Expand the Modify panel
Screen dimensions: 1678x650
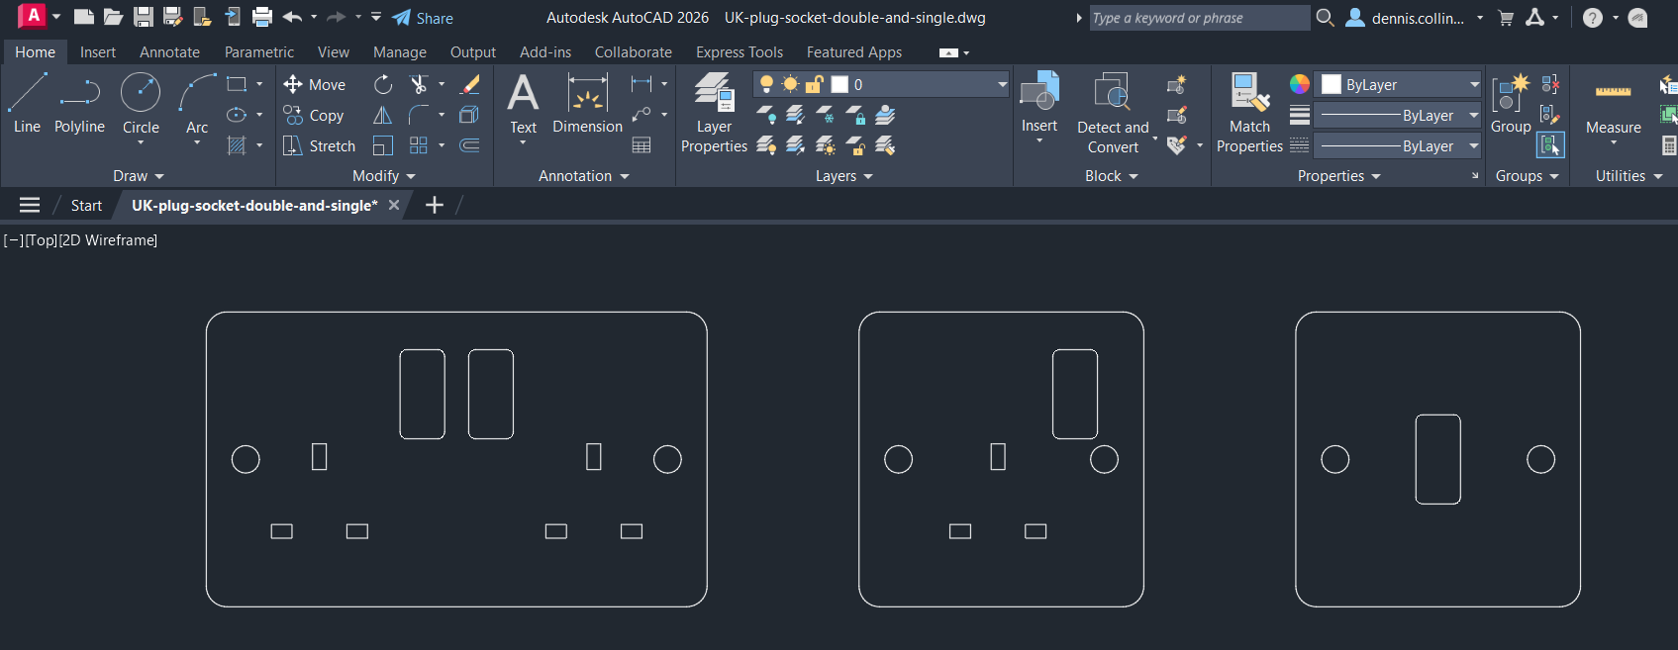(384, 176)
